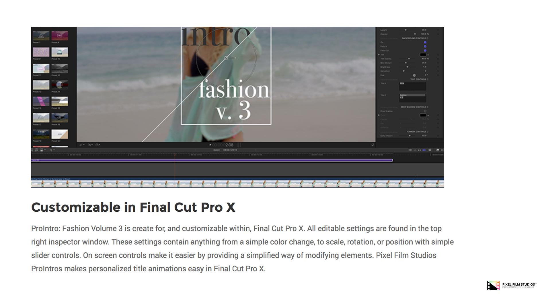Select the Preset 7 thumbnail
The width and height of the screenshot is (546, 304).
point(41,36)
